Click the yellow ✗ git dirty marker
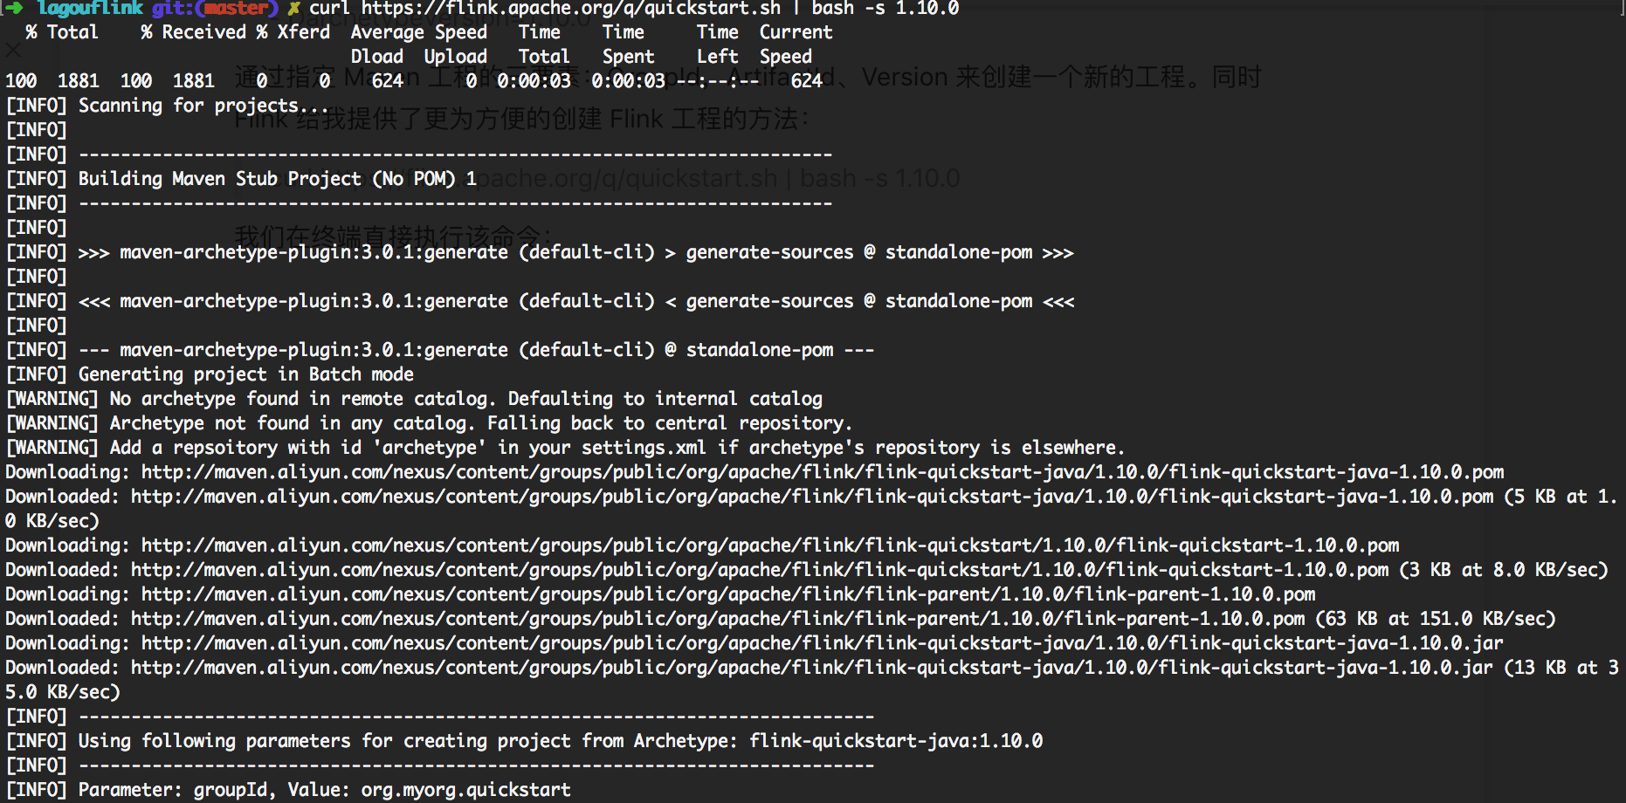The width and height of the screenshot is (1626, 803). point(294,8)
